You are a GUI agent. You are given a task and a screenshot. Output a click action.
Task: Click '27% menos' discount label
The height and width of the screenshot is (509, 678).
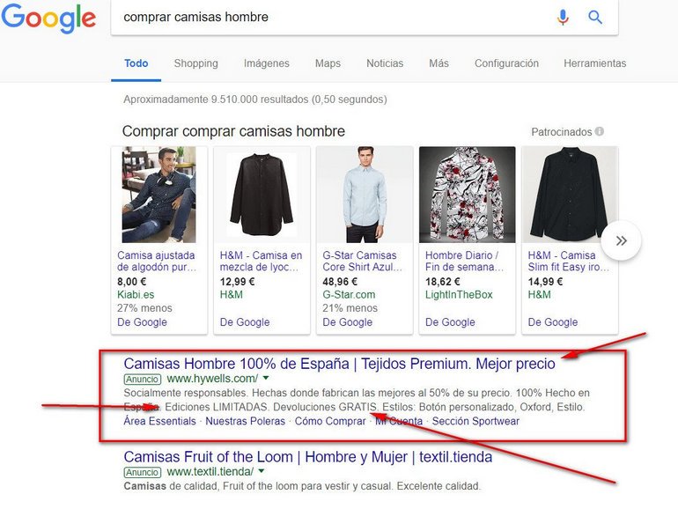coord(144,308)
